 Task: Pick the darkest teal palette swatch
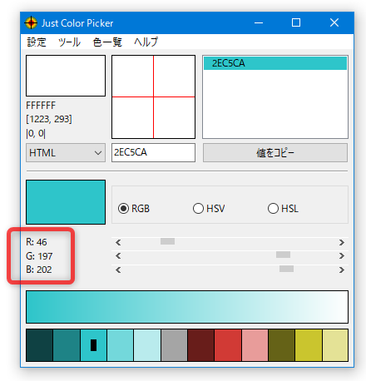tap(39, 345)
